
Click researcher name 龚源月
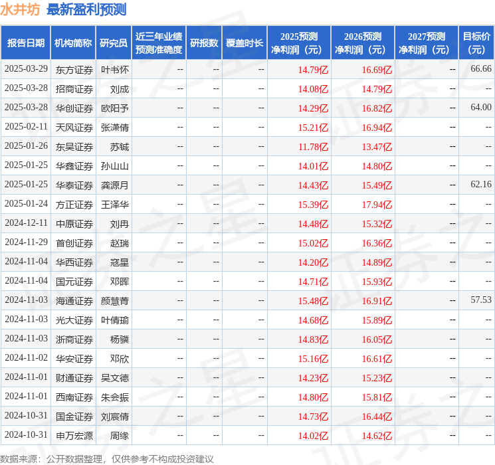click(x=115, y=185)
